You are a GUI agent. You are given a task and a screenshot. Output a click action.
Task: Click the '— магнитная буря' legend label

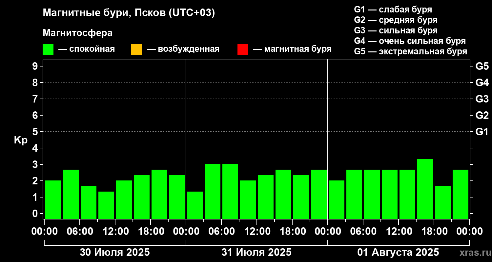292,49
